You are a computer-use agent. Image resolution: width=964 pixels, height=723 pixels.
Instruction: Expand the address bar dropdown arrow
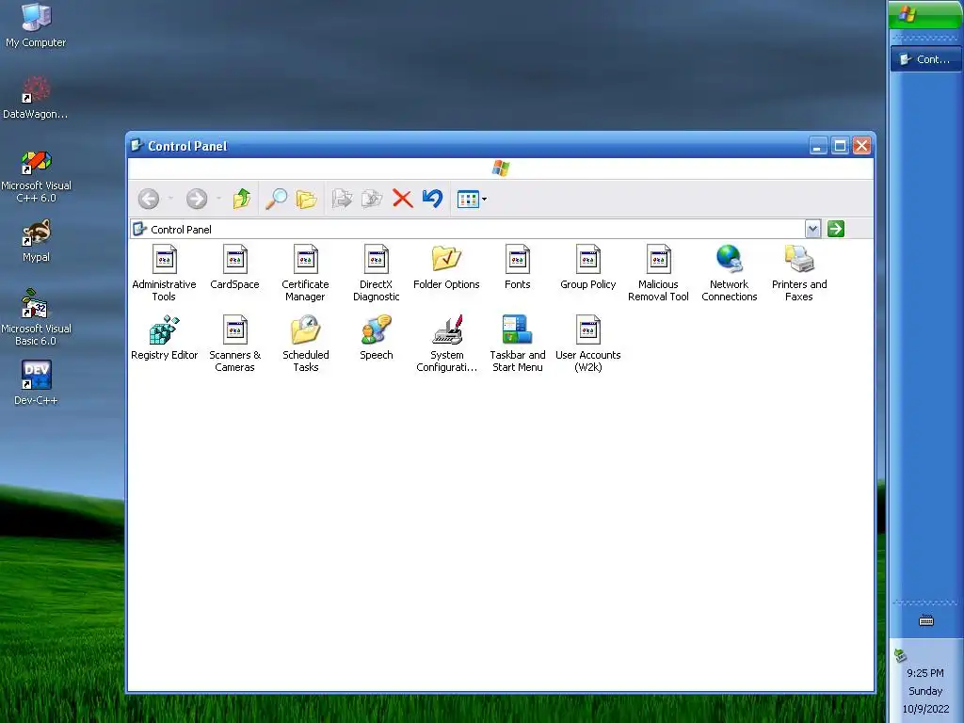(x=812, y=230)
